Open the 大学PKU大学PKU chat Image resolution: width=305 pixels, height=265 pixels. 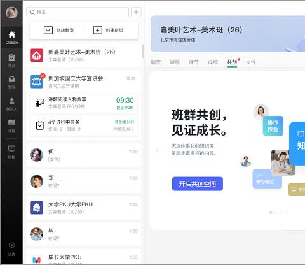point(84,208)
